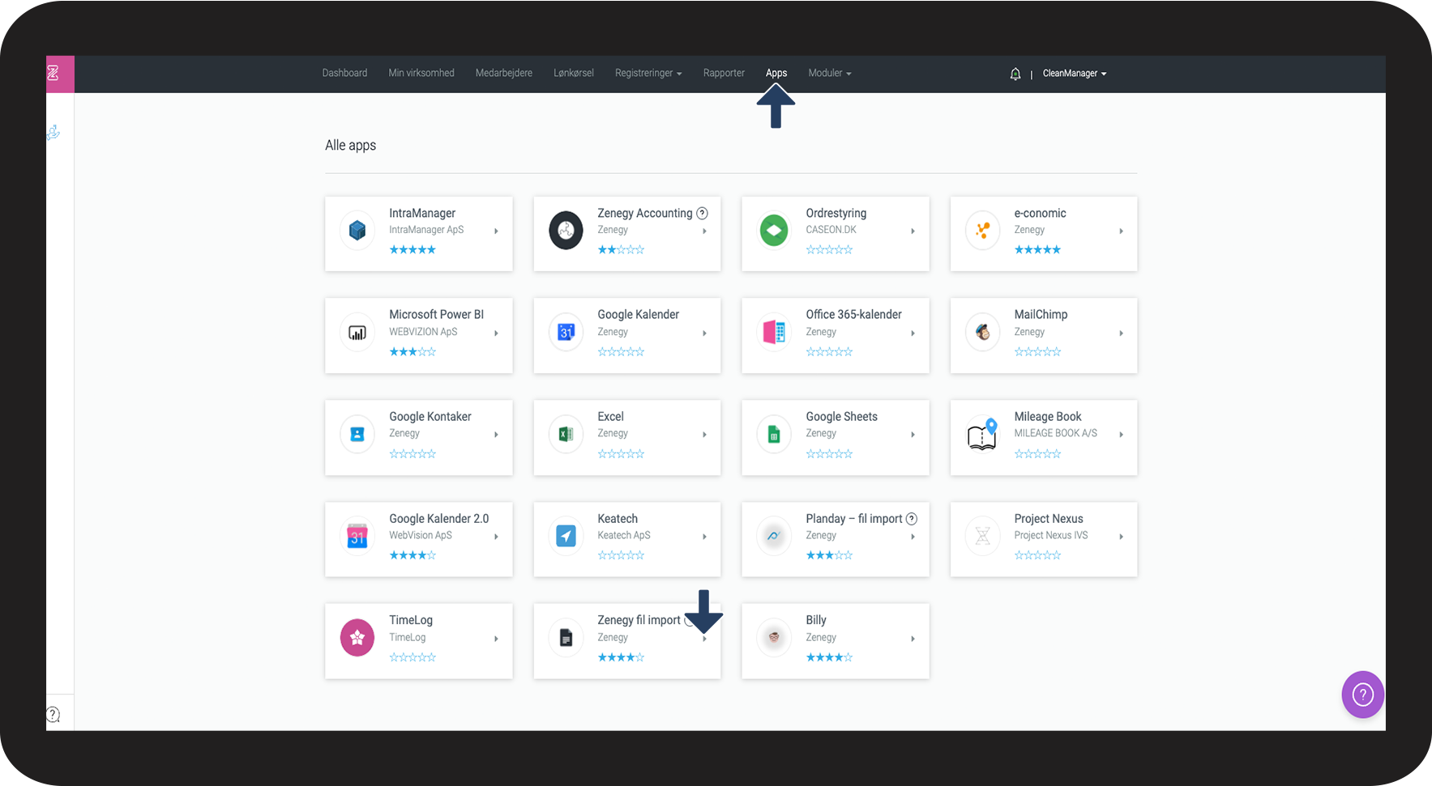1432x786 pixels.
Task: Click the Zenegy fil import document icon
Action: pos(566,638)
